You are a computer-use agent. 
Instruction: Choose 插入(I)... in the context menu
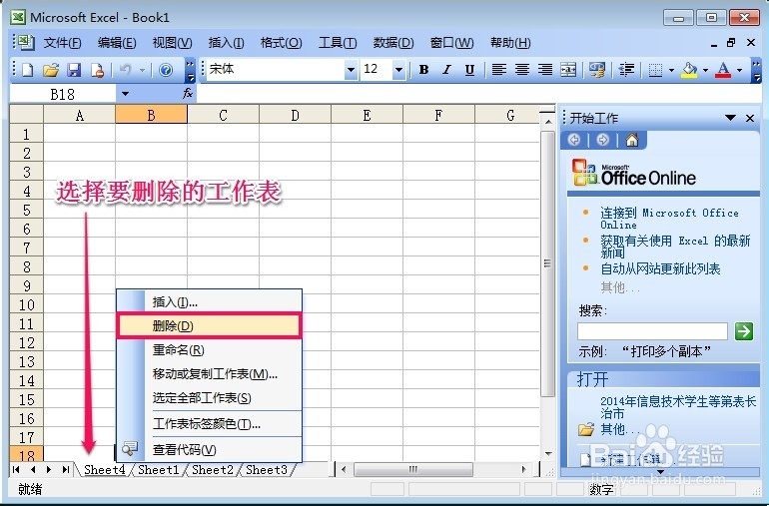210,302
